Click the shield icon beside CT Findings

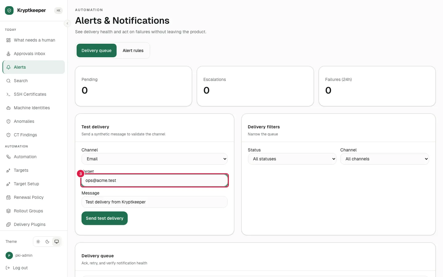[8, 135]
